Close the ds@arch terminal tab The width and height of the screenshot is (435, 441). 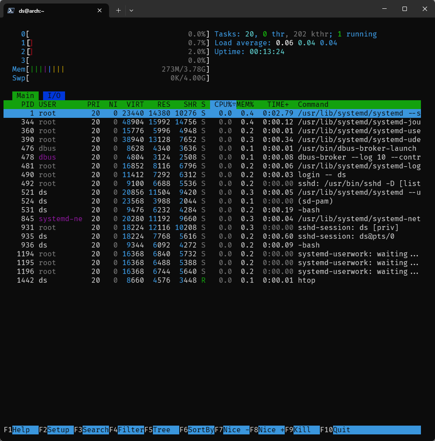pyautogui.click(x=100, y=10)
